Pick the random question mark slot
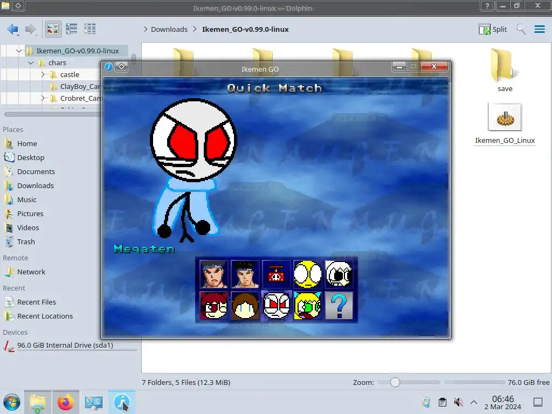The height and width of the screenshot is (414, 552). click(x=339, y=305)
